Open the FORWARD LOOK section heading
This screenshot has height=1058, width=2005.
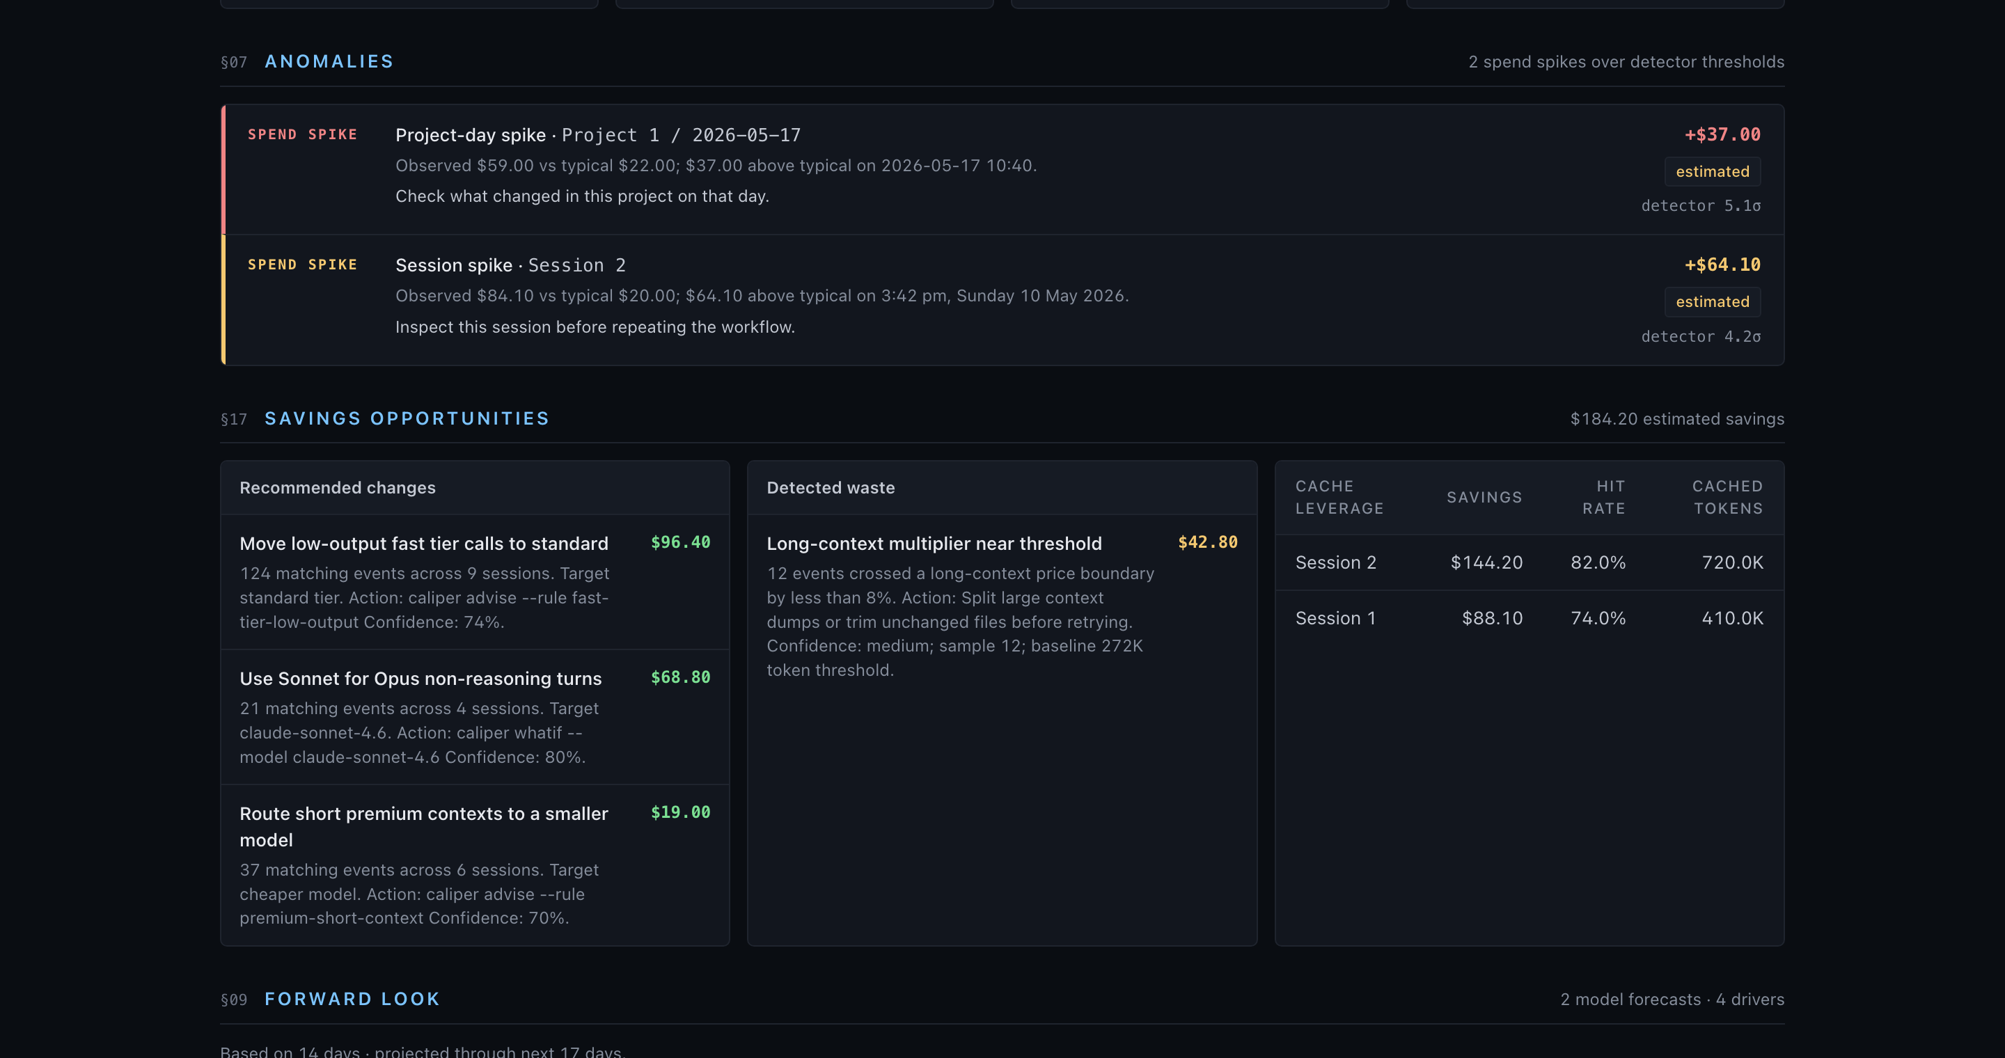352,999
